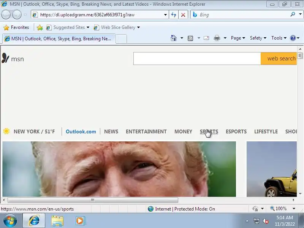Open a new blank tab
The height and width of the screenshot is (228, 304).
tap(121, 39)
